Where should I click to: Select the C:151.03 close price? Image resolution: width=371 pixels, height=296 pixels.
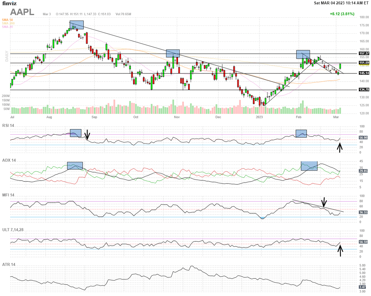pos(104,14)
